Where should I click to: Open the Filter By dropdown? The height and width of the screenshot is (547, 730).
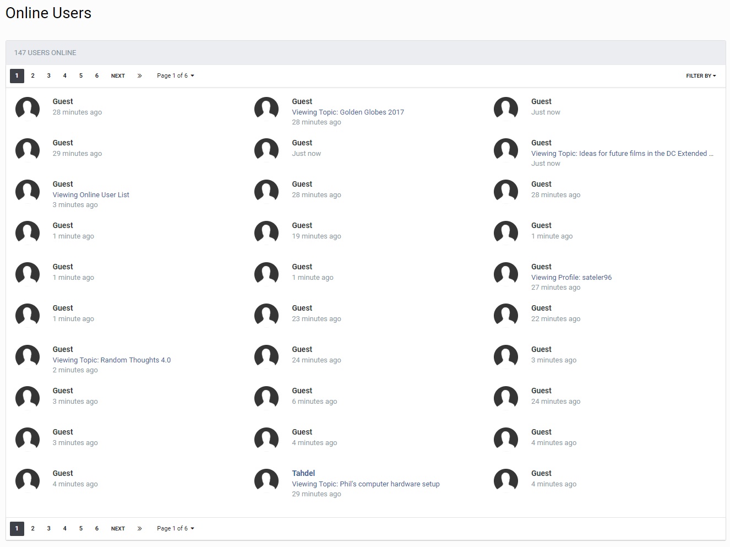[701, 76]
